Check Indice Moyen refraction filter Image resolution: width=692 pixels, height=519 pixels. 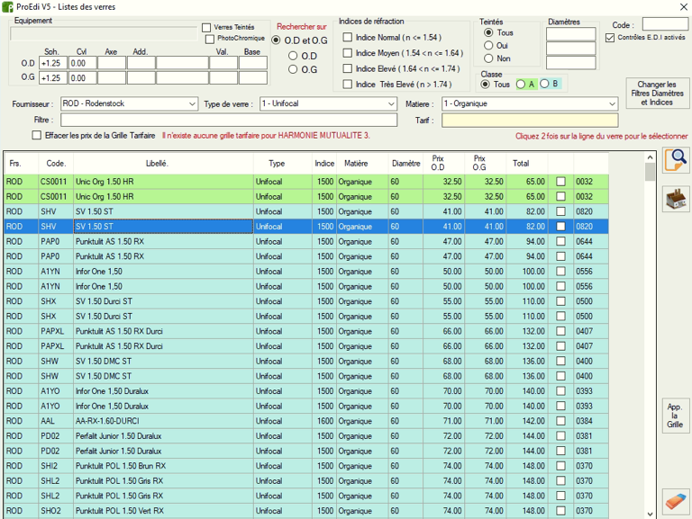(348, 53)
